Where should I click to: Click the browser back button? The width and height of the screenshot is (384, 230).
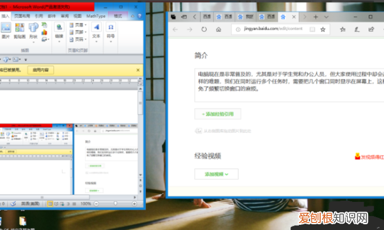(x=175, y=29)
